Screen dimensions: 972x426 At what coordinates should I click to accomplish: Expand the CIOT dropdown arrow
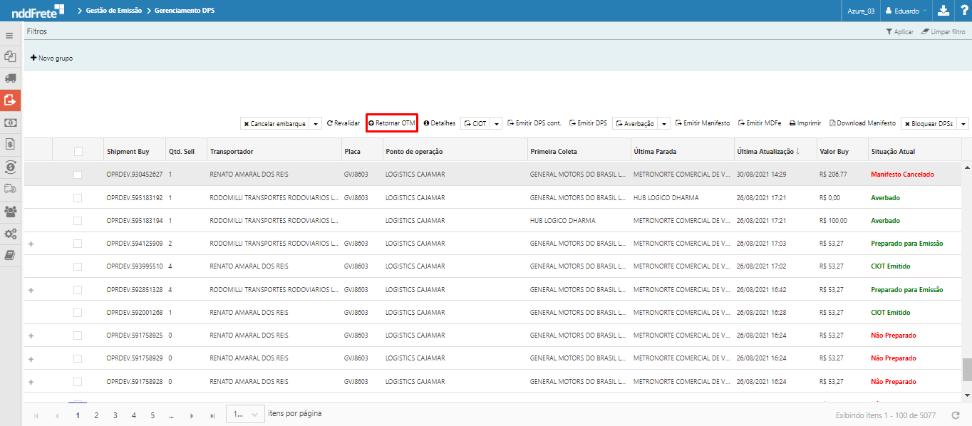click(x=497, y=124)
